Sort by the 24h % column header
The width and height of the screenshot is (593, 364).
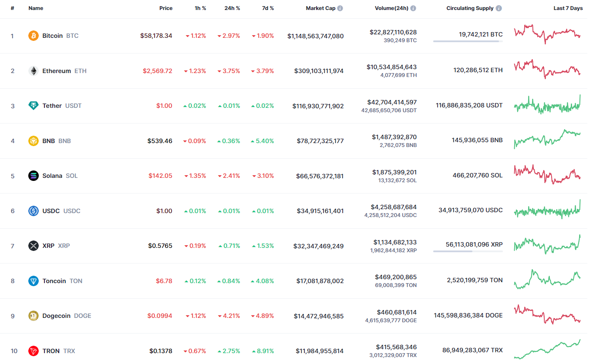coord(232,8)
